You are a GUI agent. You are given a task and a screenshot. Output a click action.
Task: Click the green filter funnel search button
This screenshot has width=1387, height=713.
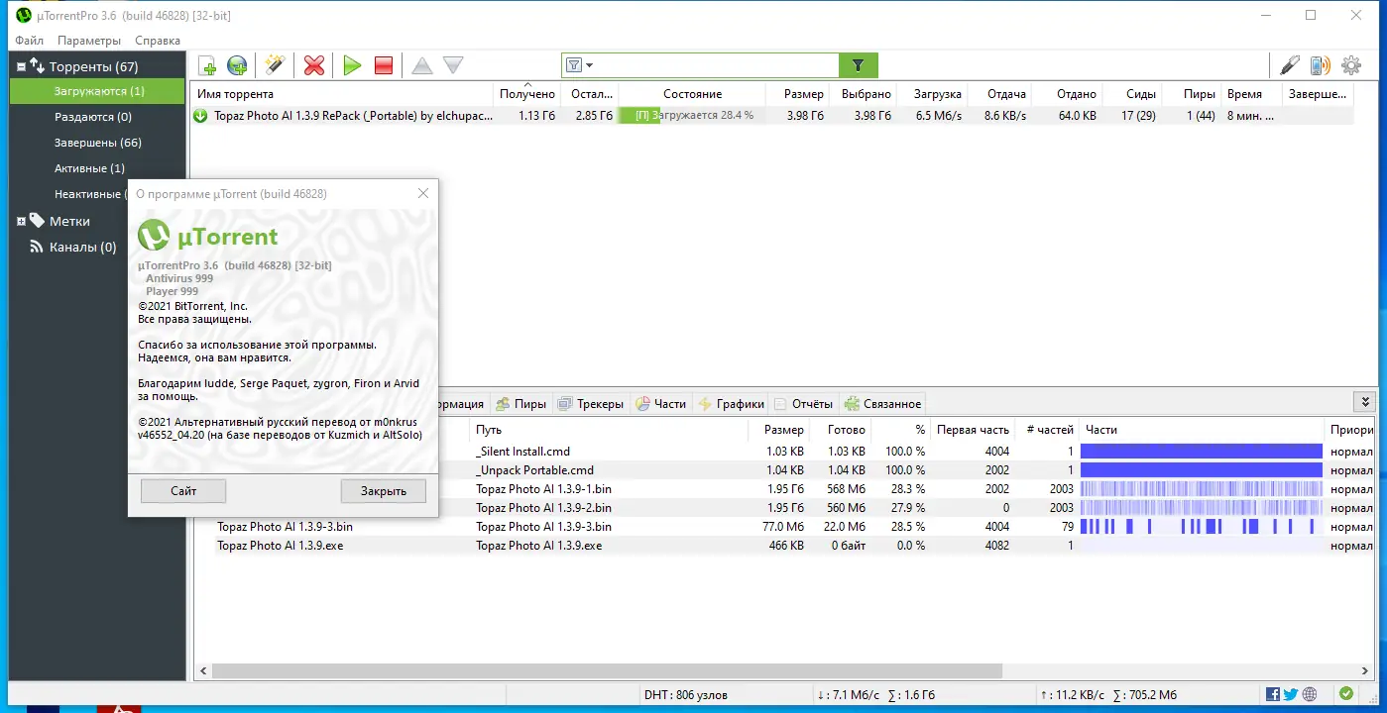pos(859,65)
